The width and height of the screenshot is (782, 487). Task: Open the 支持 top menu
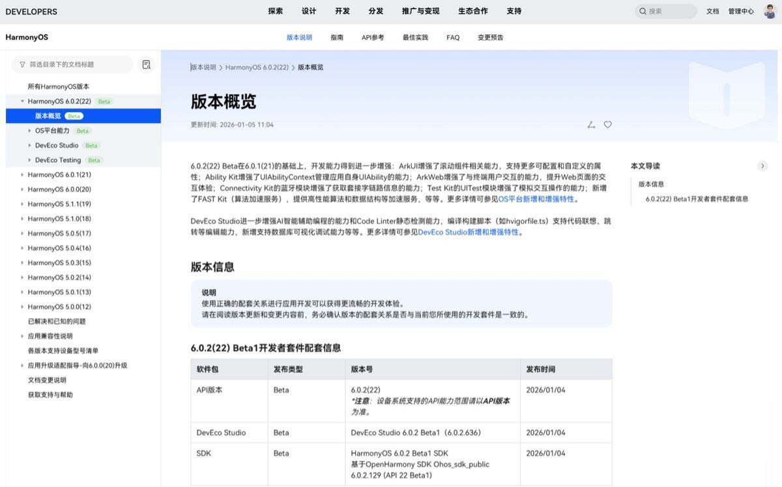(x=514, y=11)
